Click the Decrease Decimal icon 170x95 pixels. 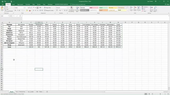point(67,11)
